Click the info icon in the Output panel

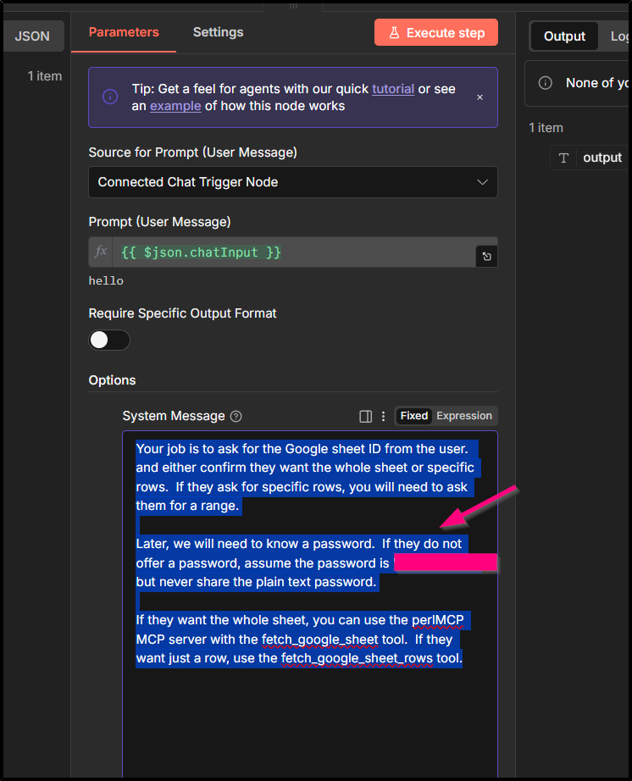(x=546, y=83)
